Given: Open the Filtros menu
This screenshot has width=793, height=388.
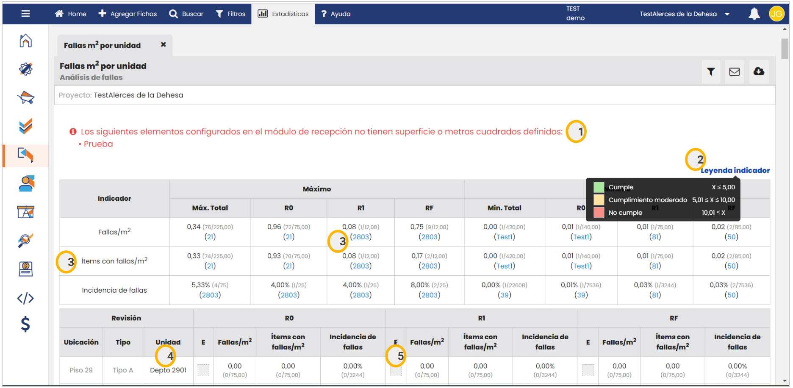Looking at the screenshot, I should click(x=230, y=14).
